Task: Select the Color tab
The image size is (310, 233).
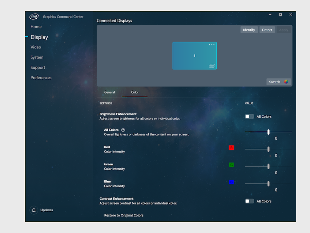Action: point(135,92)
